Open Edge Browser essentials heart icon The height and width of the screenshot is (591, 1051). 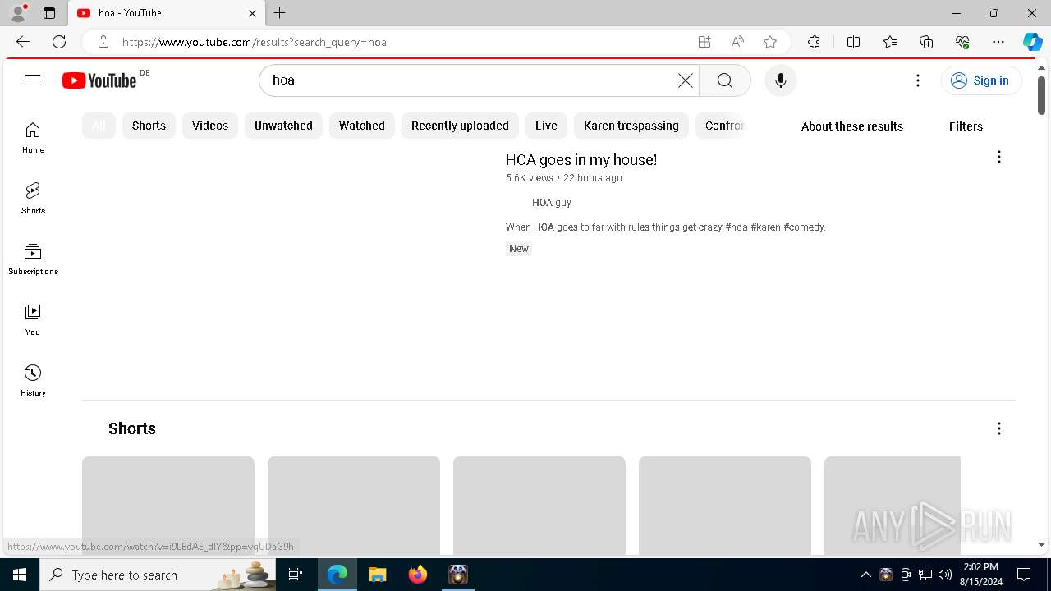tap(962, 42)
